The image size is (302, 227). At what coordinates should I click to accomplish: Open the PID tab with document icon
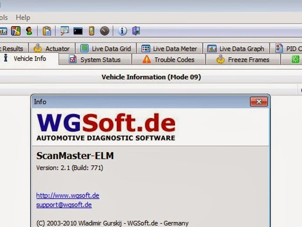click(286, 48)
